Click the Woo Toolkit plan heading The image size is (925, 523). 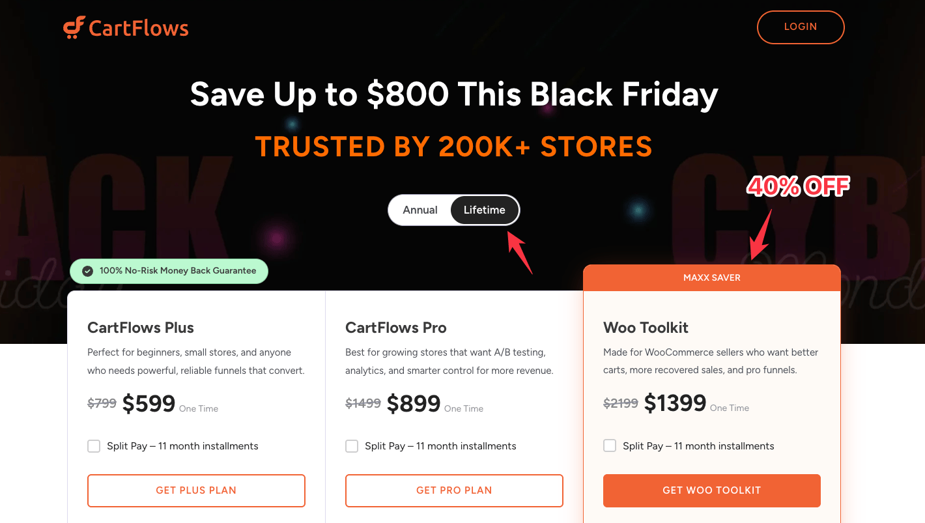click(x=646, y=328)
